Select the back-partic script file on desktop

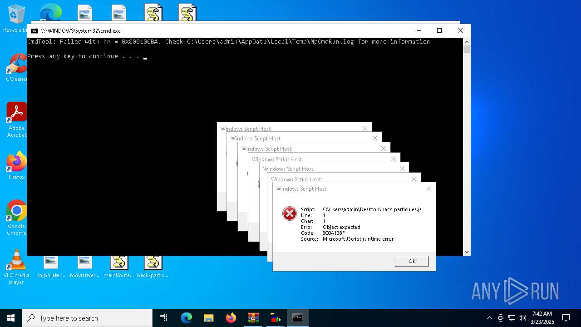pos(153,267)
